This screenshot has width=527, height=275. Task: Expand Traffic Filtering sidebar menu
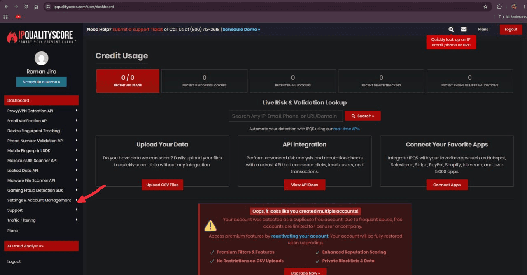[x=41, y=220]
